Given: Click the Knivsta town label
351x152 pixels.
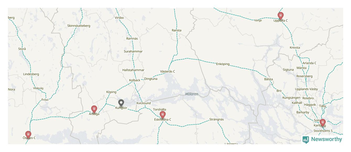Looking at the screenshot, I should coord(295,48).
